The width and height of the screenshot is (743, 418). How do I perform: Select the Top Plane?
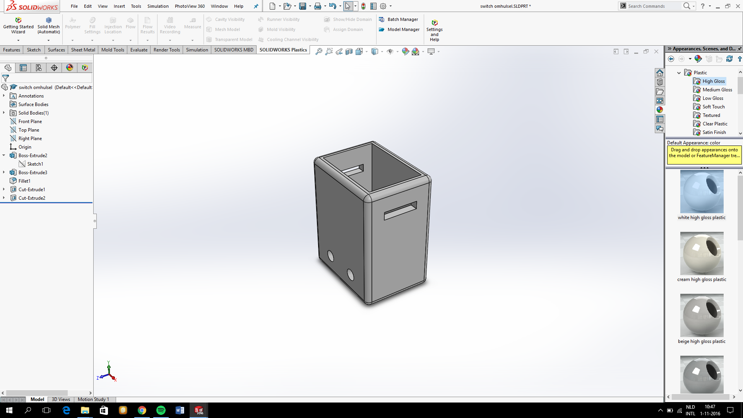[25, 130]
